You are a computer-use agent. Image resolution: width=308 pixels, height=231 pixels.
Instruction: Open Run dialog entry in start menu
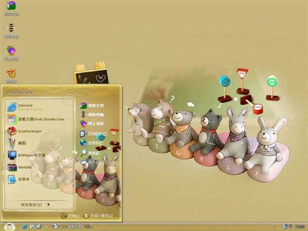point(90,162)
